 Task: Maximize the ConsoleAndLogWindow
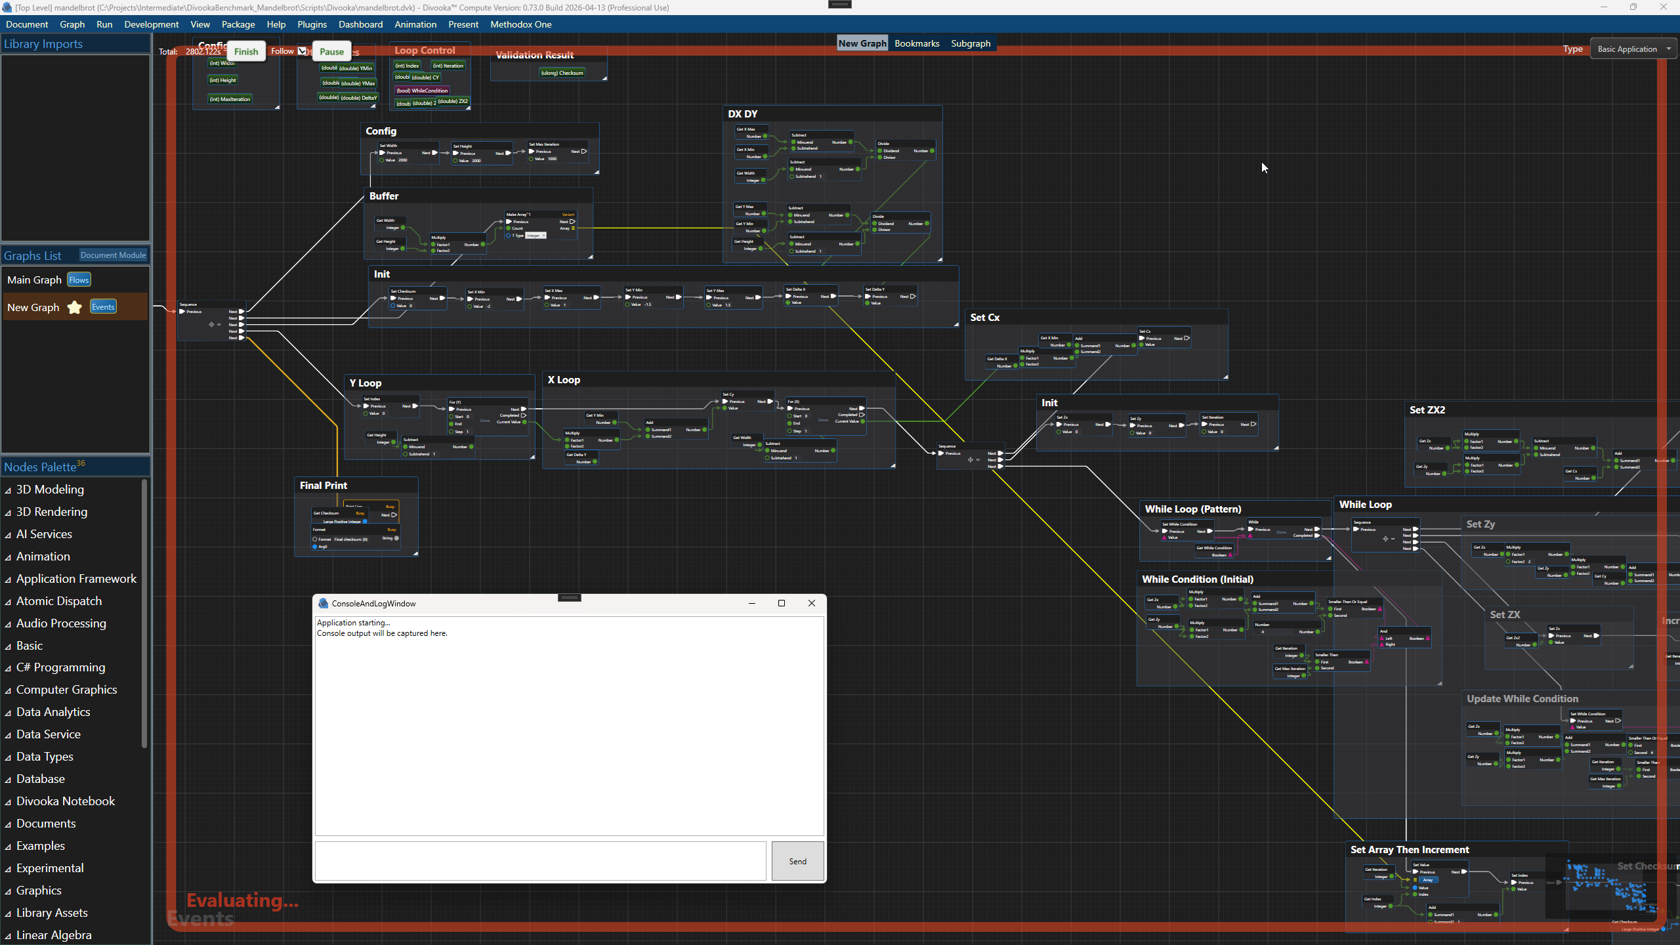coord(782,603)
